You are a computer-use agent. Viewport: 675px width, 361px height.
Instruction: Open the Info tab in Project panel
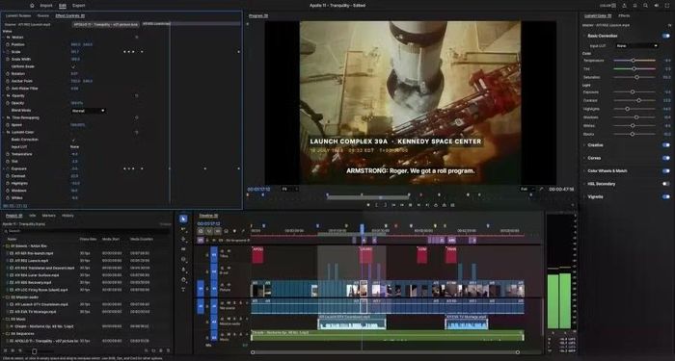[32, 216]
